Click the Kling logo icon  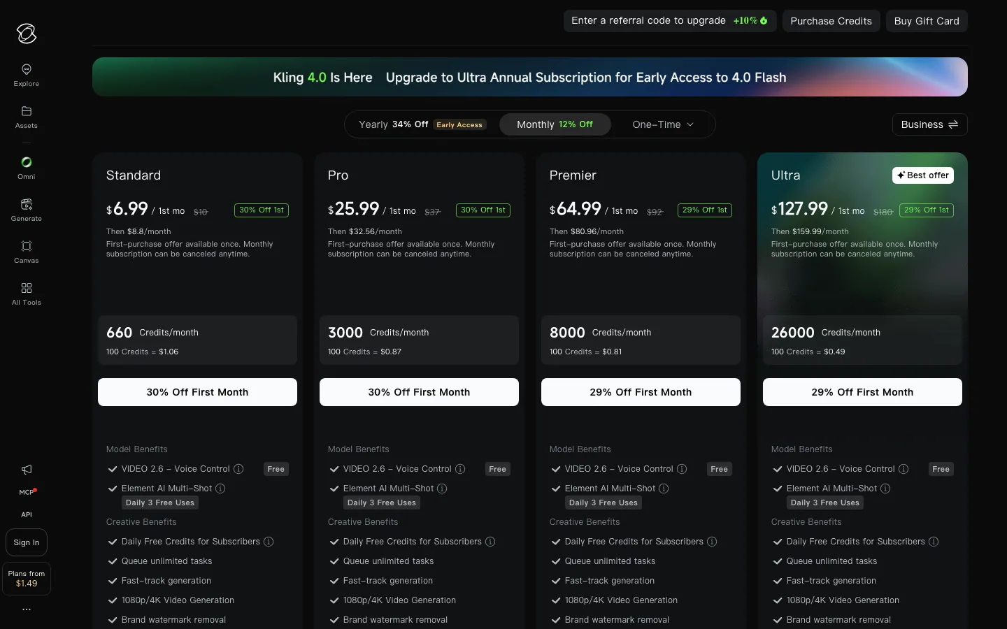coord(27,33)
